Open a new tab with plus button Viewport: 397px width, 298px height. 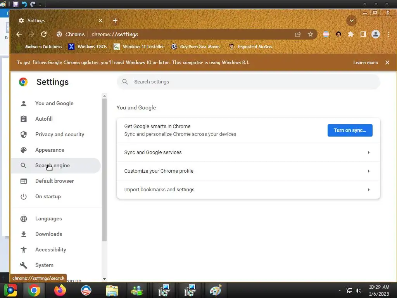(x=115, y=21)
